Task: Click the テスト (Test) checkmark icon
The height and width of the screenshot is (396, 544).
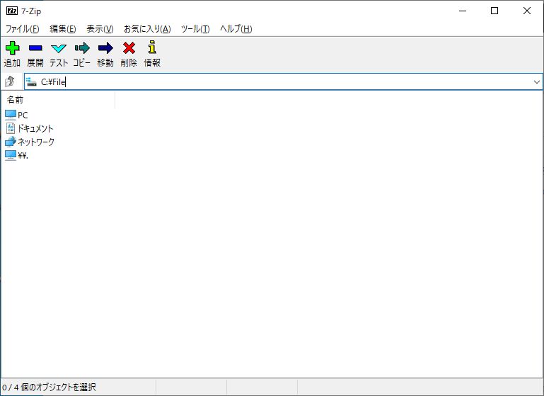Action: (59, 48)
